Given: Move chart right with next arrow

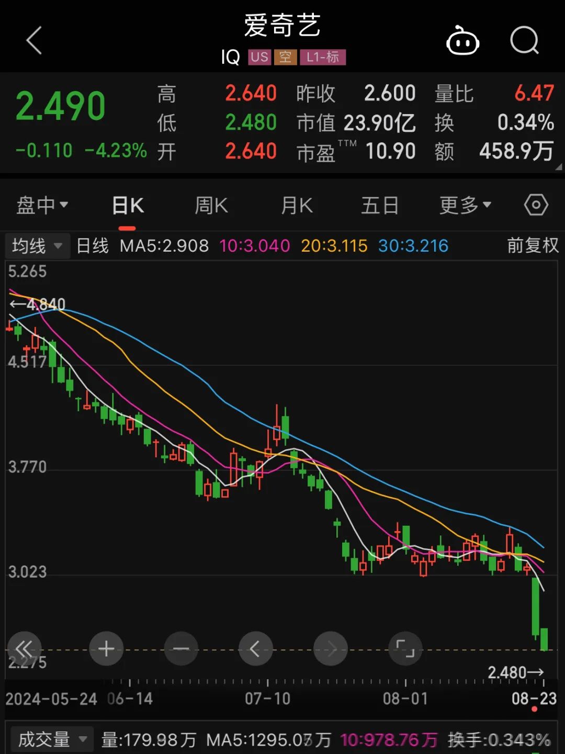Looking at the screenshot, I should [330, 649].
